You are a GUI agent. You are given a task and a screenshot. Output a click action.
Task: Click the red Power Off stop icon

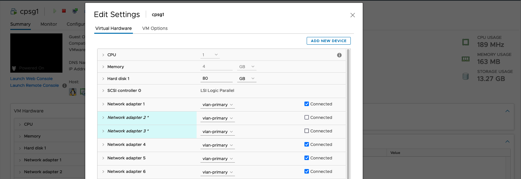64,11
